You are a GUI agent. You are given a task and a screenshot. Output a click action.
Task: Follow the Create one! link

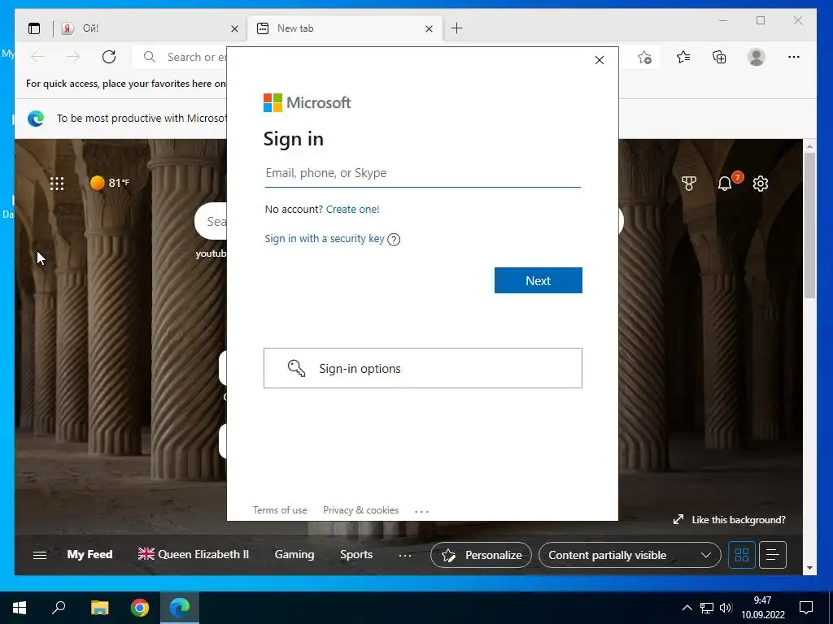coord(353,209)
